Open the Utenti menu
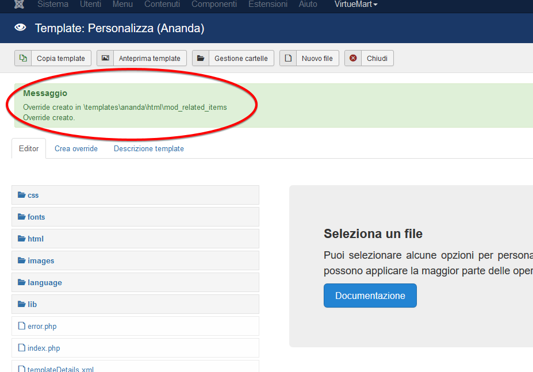This screenshot has height=372, width=533. coord(90,4)
